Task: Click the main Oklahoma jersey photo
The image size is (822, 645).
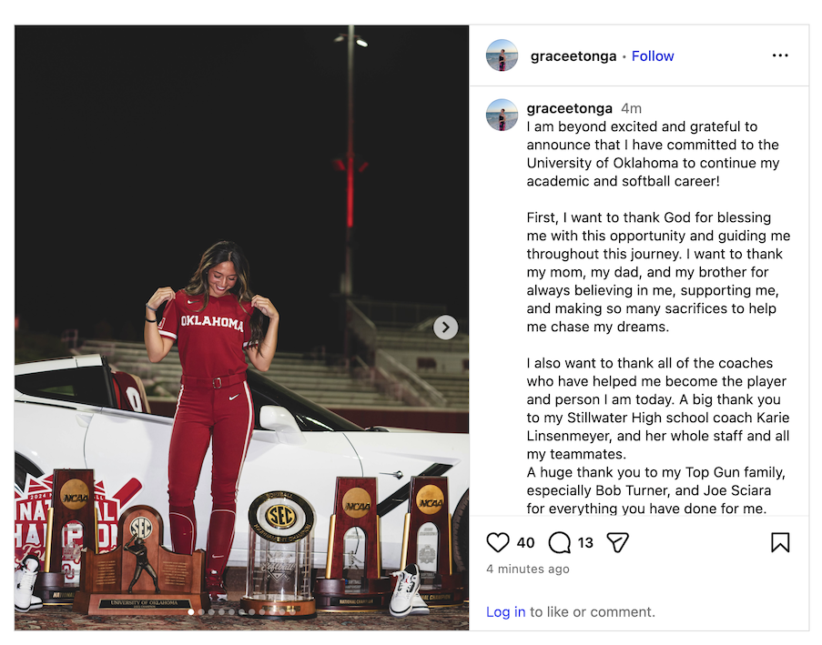Action: 241,328
